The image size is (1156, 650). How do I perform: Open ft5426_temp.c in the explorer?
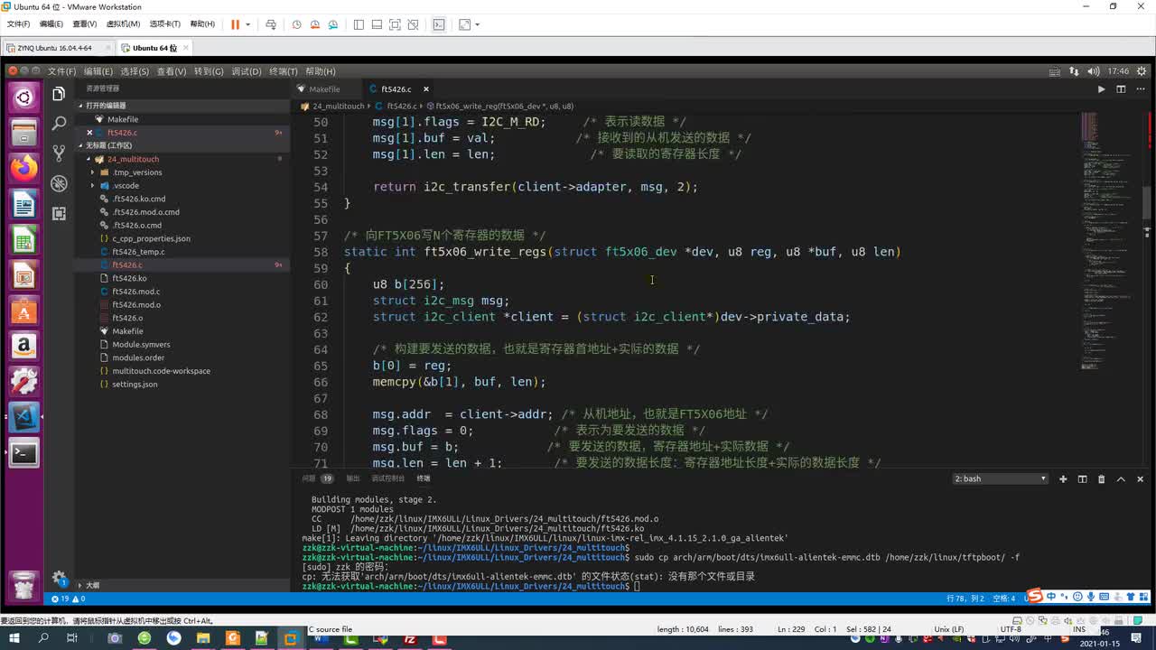tap(138, 252)
